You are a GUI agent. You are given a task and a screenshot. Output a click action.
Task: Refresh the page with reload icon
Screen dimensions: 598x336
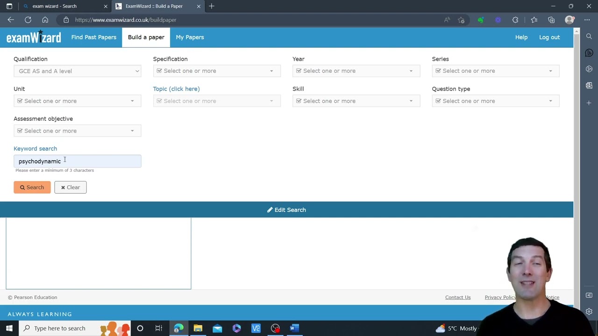[28, 20]
